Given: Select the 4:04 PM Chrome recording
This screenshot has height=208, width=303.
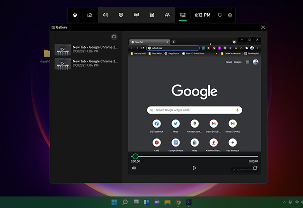Looking at the screenshot, I should tap(85, 63).
